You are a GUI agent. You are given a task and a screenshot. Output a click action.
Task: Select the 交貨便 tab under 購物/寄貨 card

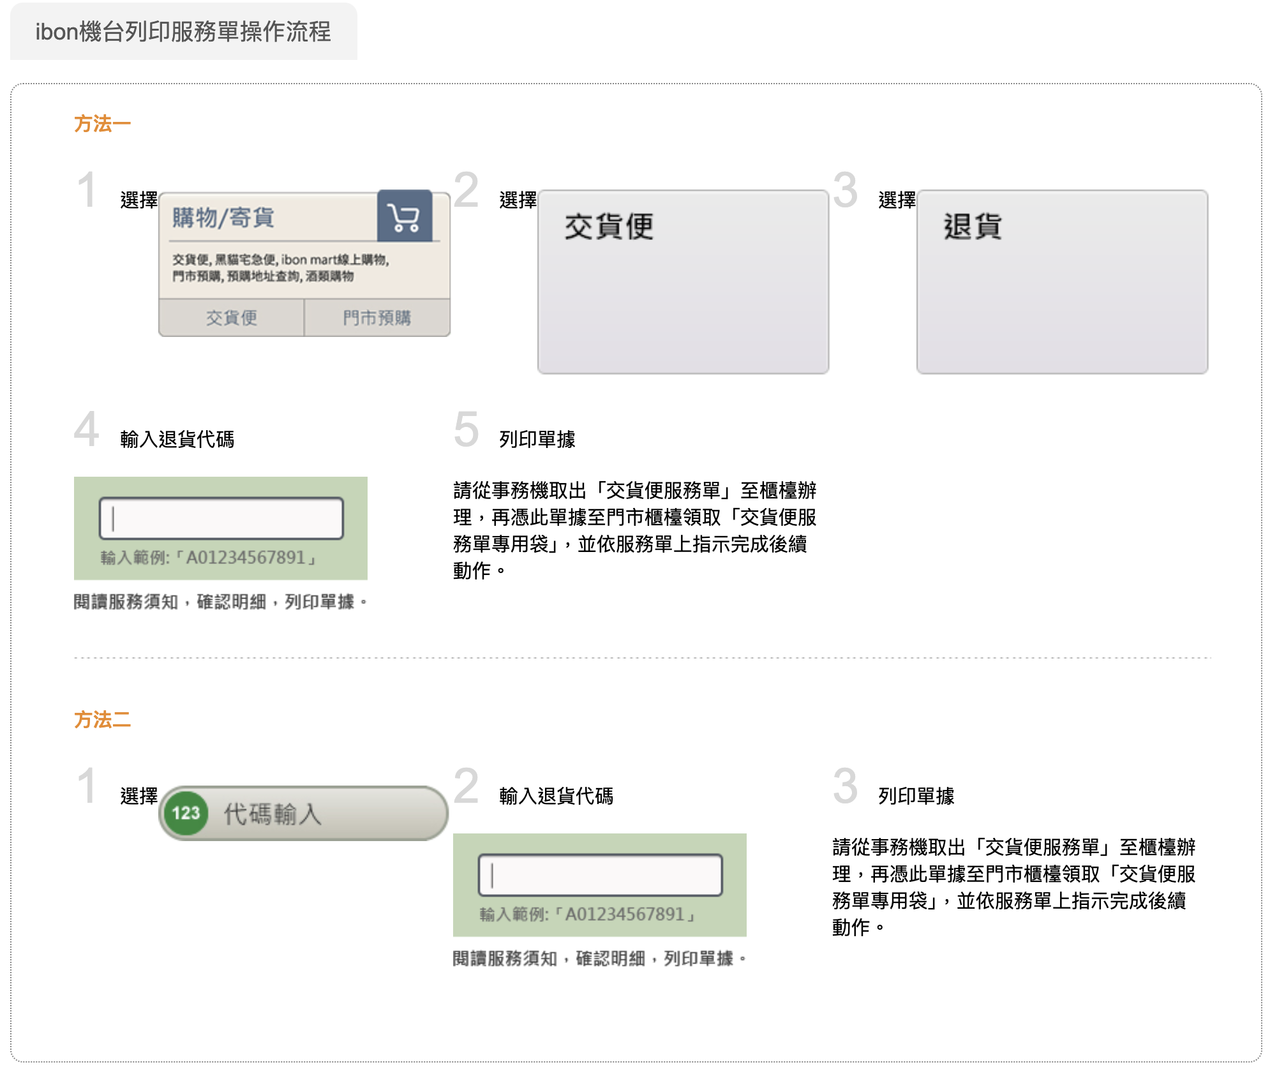coord(232,317)
